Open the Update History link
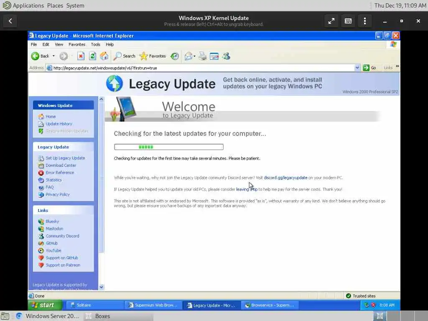The image size is (428, 321). 59,124
